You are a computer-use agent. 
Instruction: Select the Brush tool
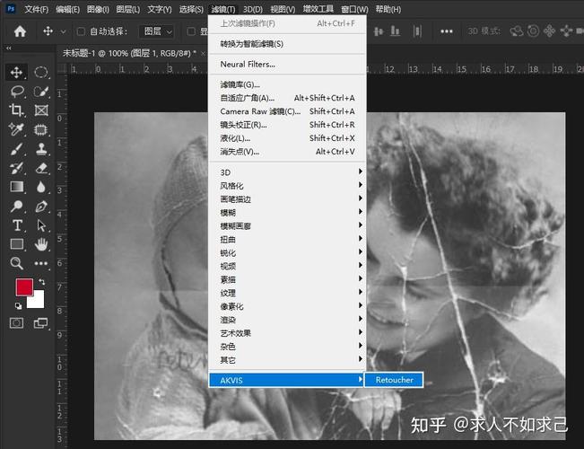16,148
